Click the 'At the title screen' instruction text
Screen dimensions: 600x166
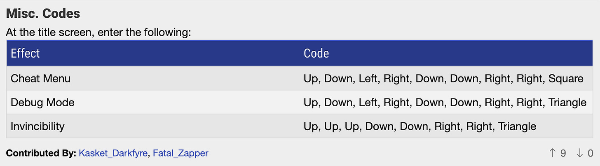pos(98,32)
